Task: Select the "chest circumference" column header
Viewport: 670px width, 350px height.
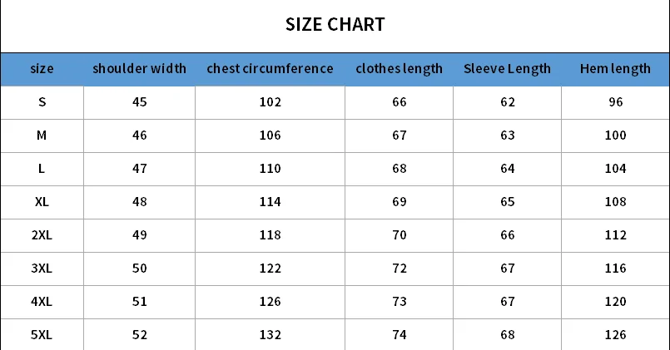Action: 270,69
